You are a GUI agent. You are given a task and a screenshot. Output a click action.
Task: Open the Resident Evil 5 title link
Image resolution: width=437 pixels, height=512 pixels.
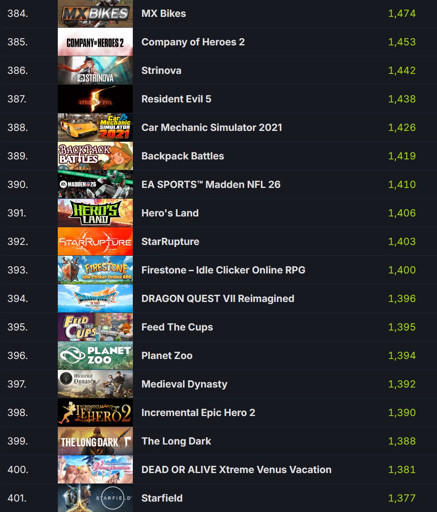176,99
